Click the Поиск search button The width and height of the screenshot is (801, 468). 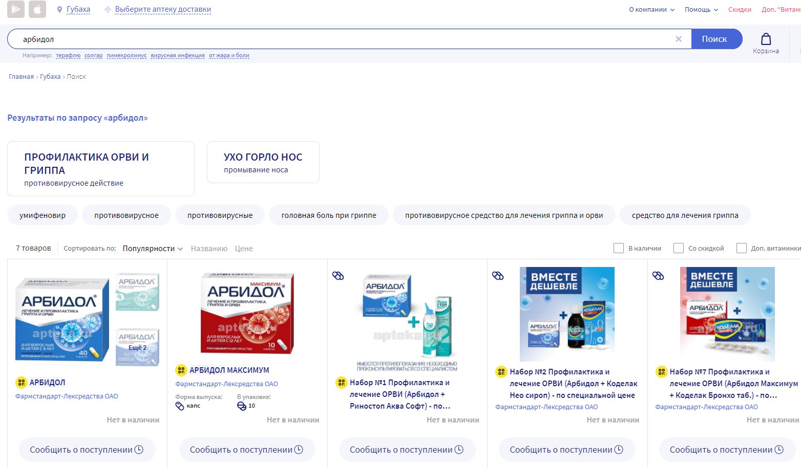[x=716, y=39]
